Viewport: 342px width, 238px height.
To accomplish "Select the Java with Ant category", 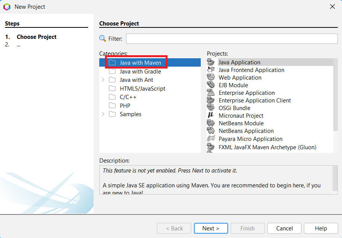I will click(136, 80).
